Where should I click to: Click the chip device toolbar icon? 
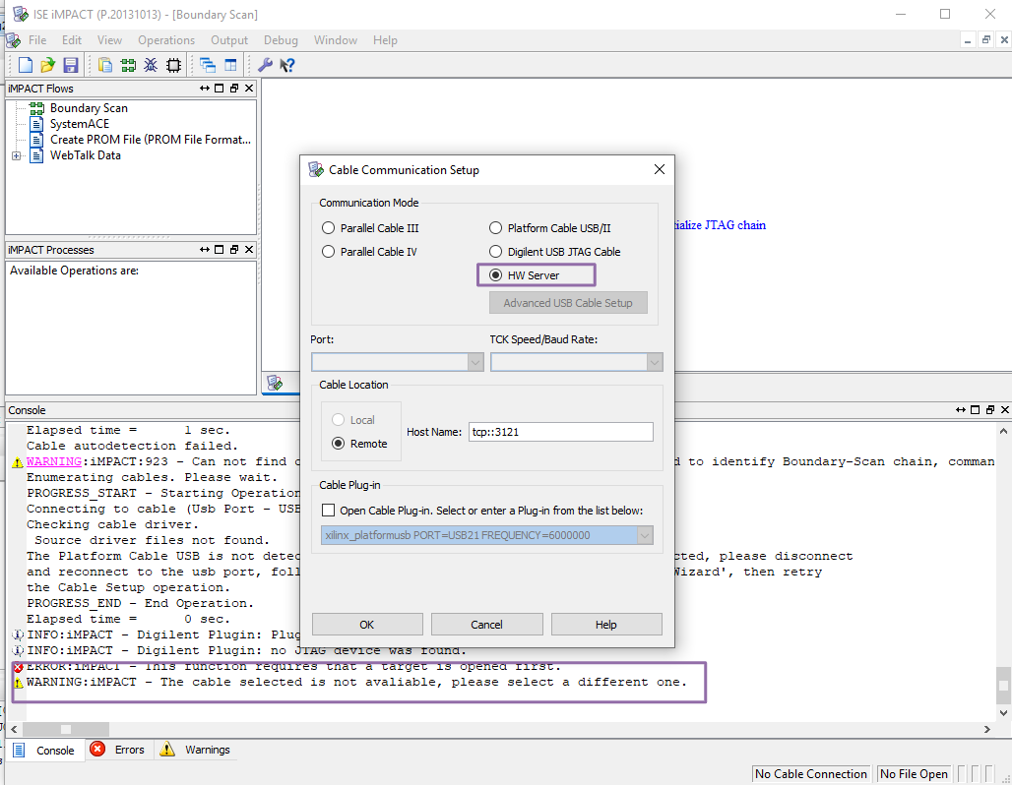click(173, 65)
